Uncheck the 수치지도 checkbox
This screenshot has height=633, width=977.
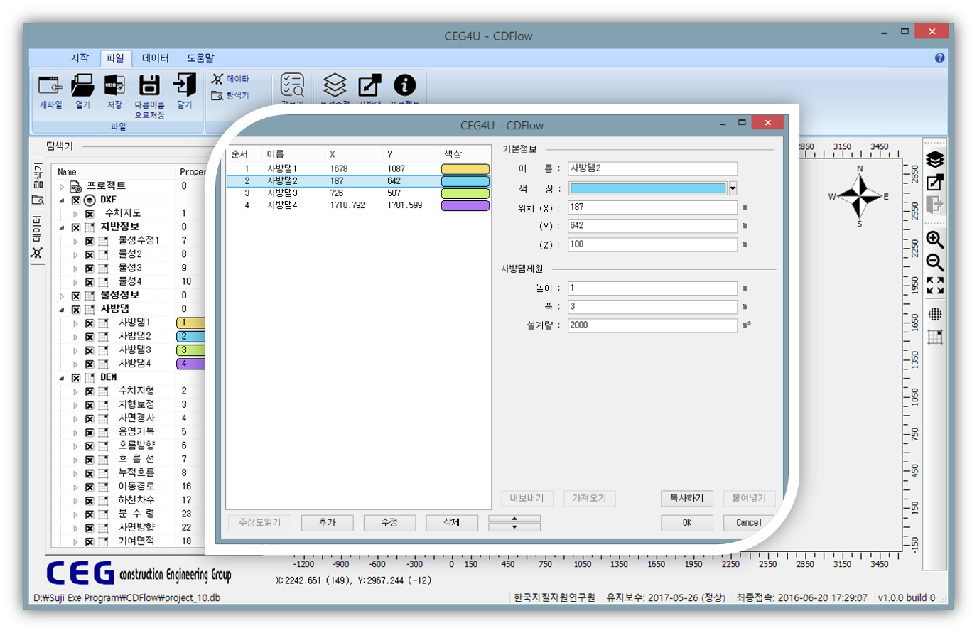[x=90, y=214]
